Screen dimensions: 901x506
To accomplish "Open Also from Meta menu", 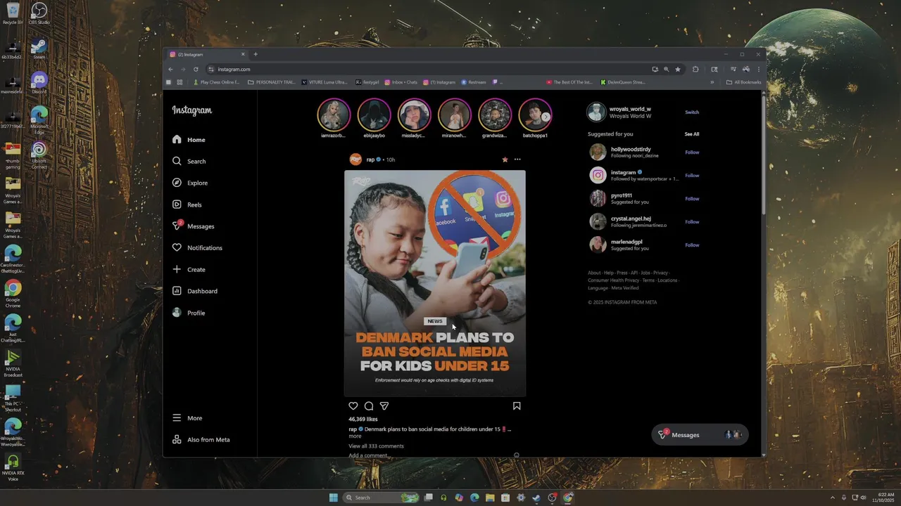I will coord(201,440).
